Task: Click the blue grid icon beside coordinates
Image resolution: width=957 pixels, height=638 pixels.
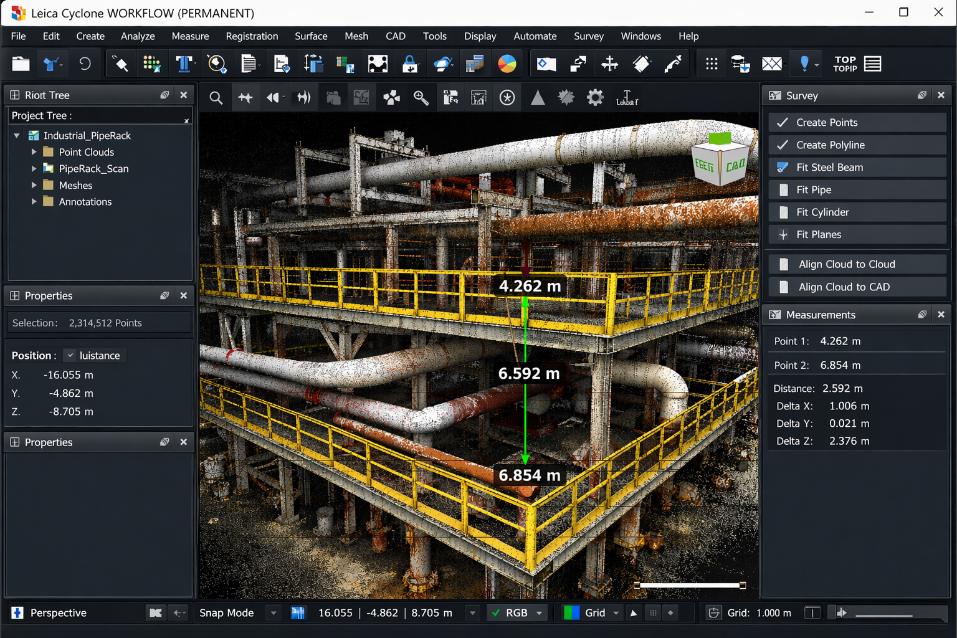Action: [298, 613]
